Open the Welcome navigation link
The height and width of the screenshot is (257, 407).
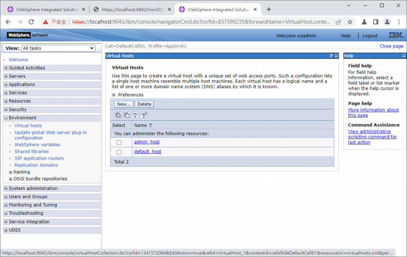point(18,60)
